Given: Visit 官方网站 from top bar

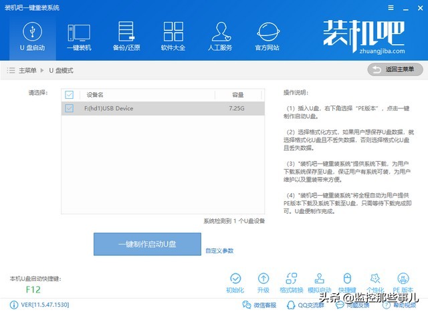Looking at the screenshot, I should tap(267, 37).
